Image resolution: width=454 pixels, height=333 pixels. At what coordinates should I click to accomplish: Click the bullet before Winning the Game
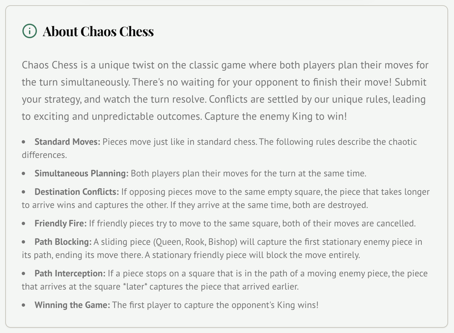pyautogui.click(x=24, y=305)
